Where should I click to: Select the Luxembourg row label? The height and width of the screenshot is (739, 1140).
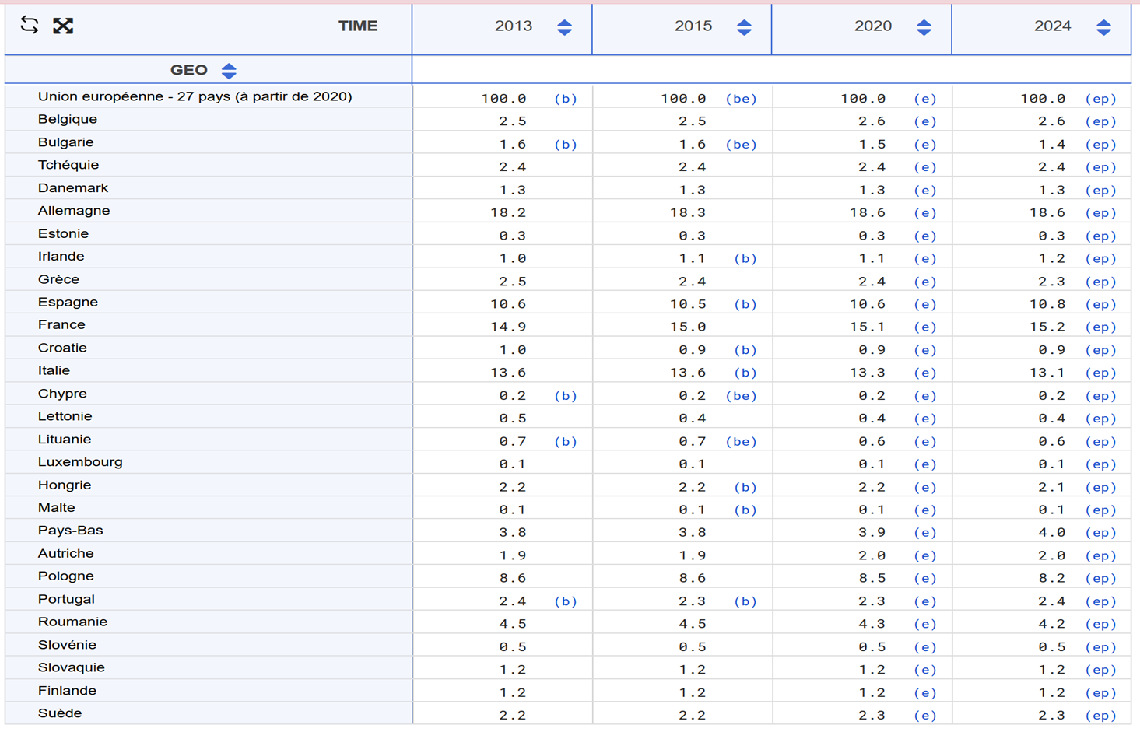pyautogui.click(x=80, y=462)
